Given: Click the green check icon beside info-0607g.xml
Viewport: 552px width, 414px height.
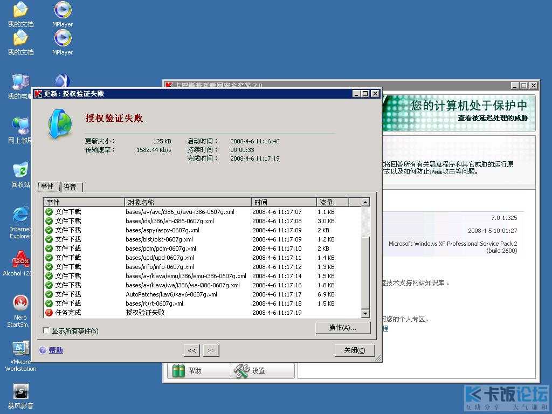Looking at the screenshot, I should 49,266.
